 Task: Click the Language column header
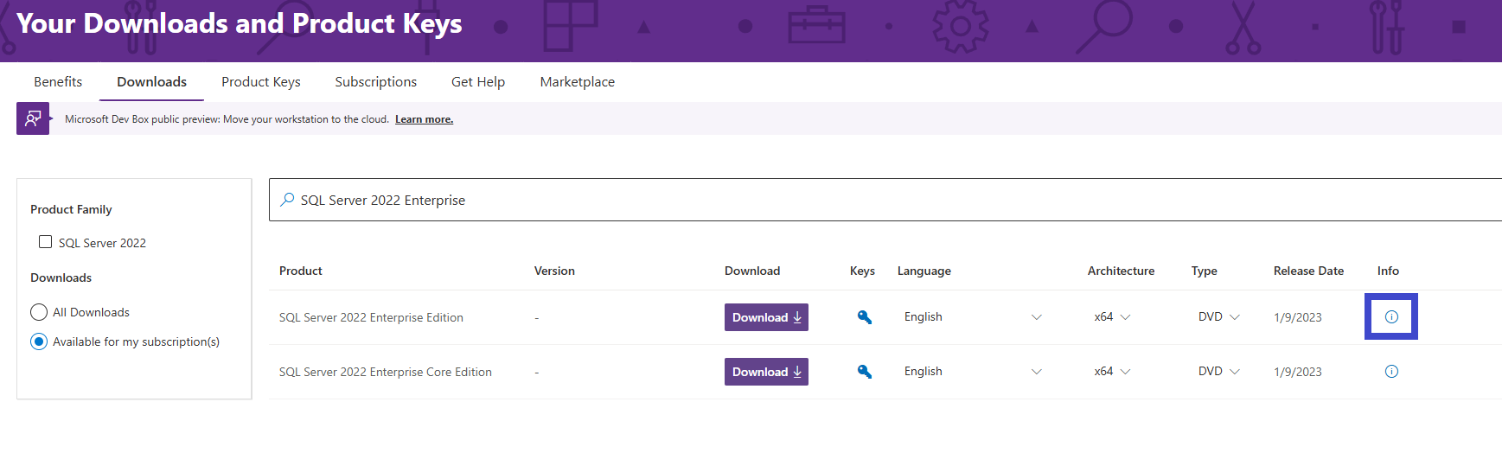point(924,271)
